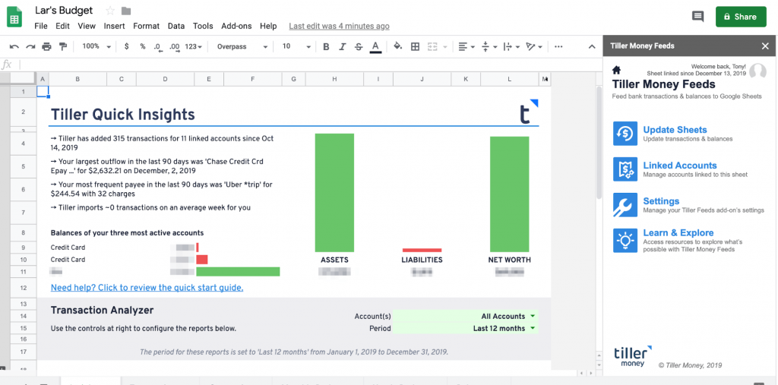Format as currency with dollar icon
The width and height of the screenshot is (778, 385).
[127, 46]
